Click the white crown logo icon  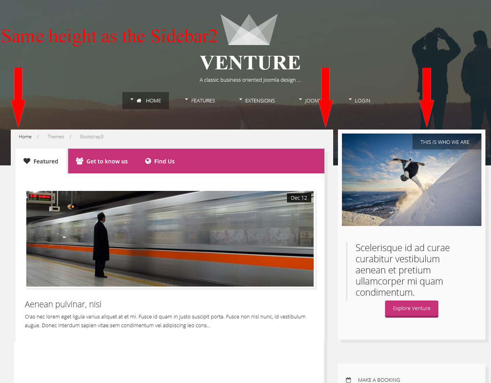(249, 29)
